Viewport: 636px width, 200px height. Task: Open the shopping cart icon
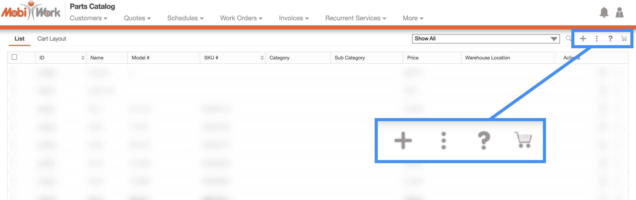624,39
